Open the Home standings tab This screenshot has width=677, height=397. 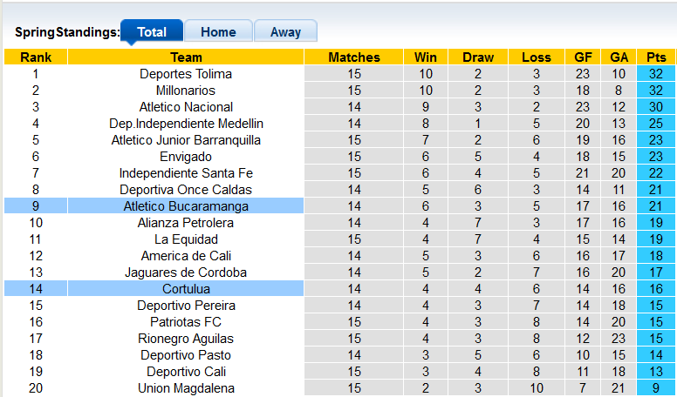tap(218, 32)
